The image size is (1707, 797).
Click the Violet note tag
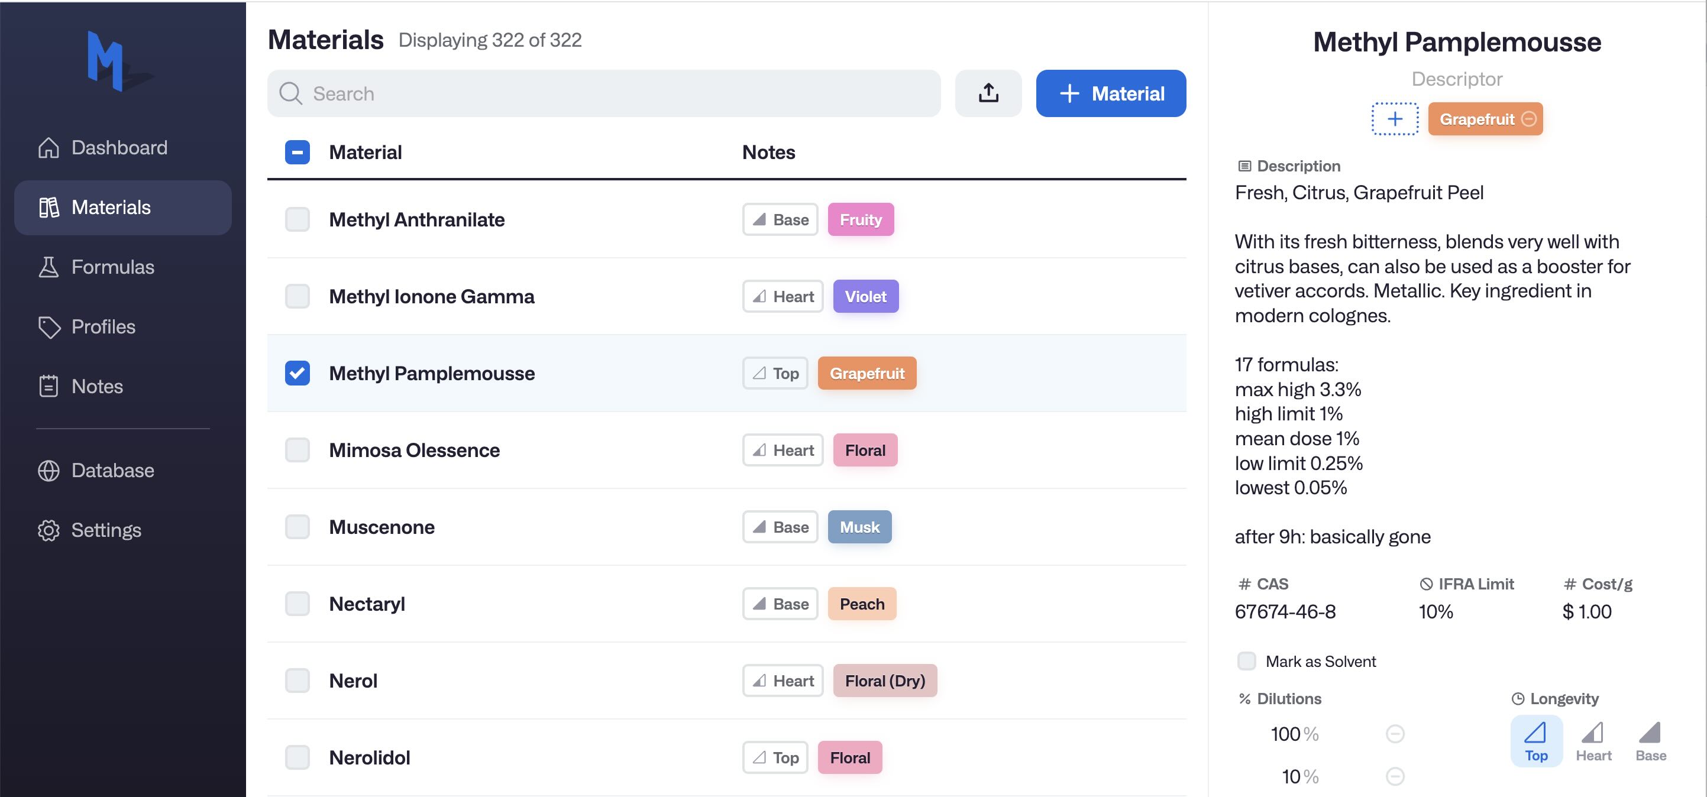tap(865, 296)
